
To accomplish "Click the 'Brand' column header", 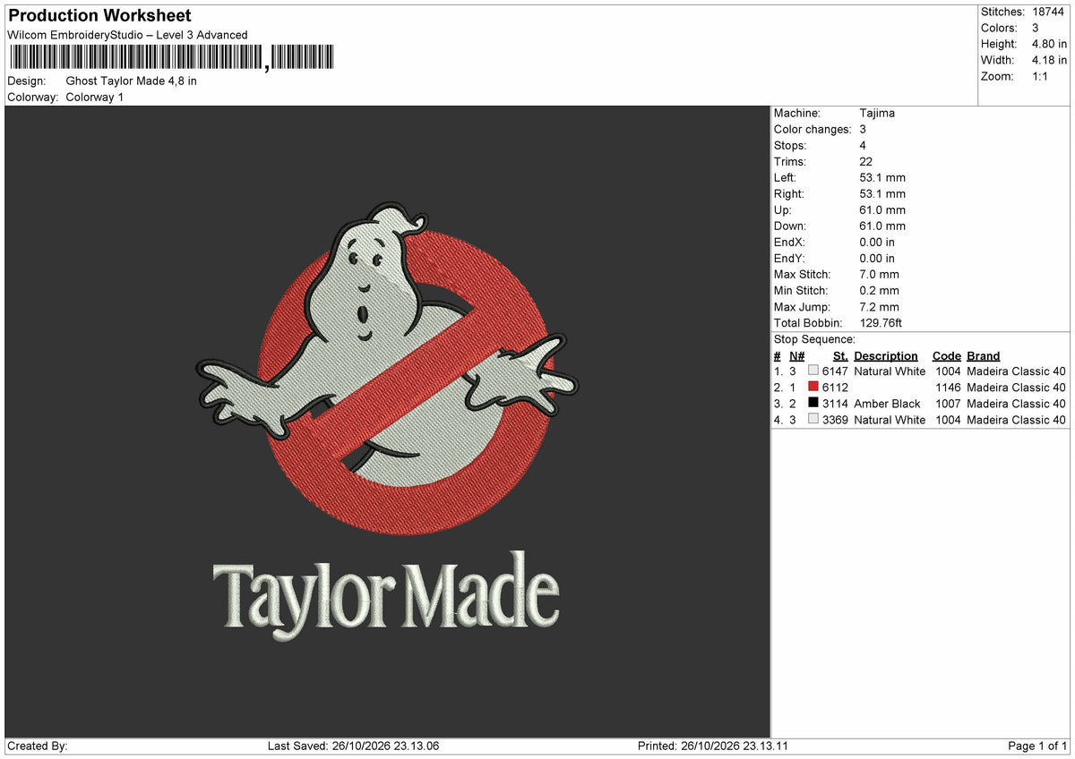I will tap(983, 355).
